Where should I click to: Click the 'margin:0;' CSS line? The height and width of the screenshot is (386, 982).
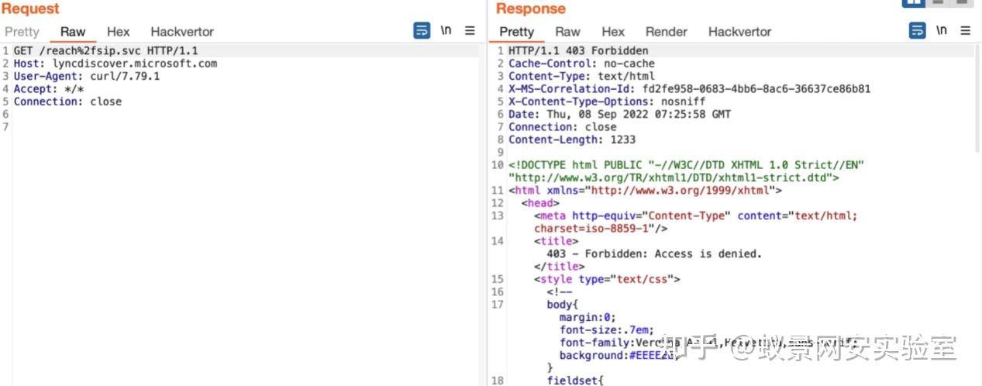[587, 317]
